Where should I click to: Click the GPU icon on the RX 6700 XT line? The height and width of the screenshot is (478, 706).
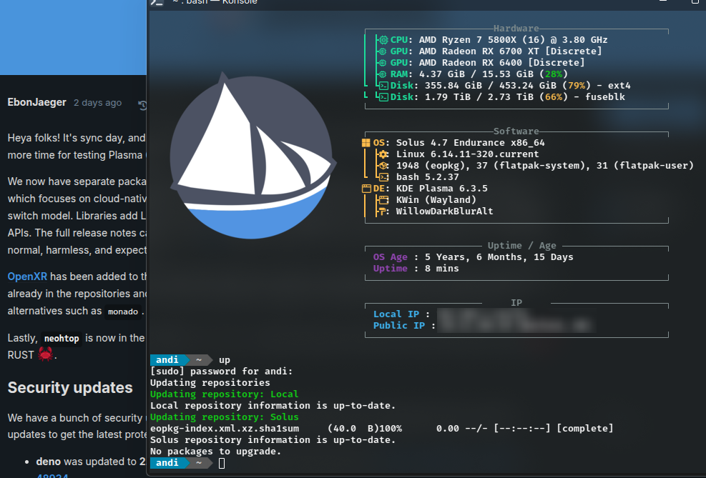point(383,51)
